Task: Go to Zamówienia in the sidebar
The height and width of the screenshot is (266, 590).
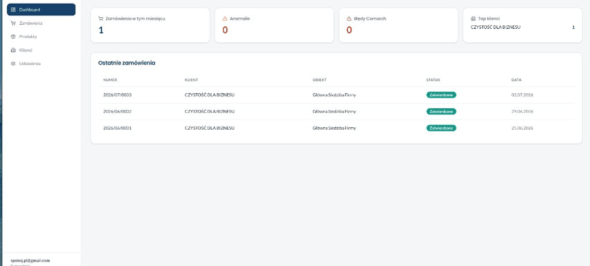Action: 41,23
